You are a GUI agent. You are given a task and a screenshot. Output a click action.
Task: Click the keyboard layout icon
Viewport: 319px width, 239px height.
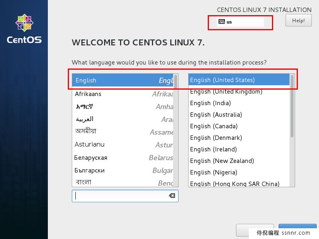coord(222,22)
